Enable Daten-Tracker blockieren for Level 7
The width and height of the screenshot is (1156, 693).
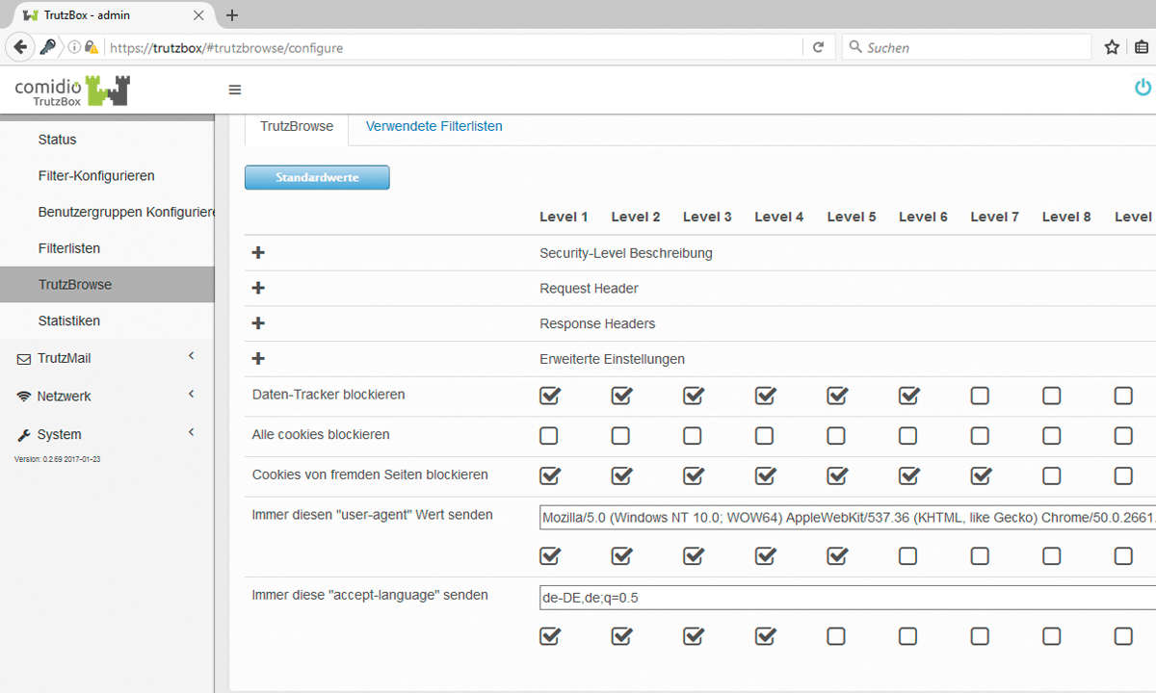click(980, 396)
